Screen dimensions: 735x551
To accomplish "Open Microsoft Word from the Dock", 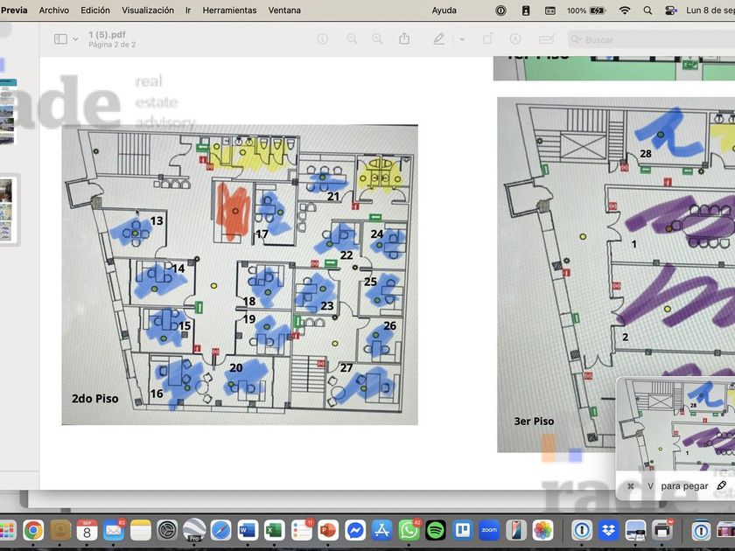I will (248, 531).
